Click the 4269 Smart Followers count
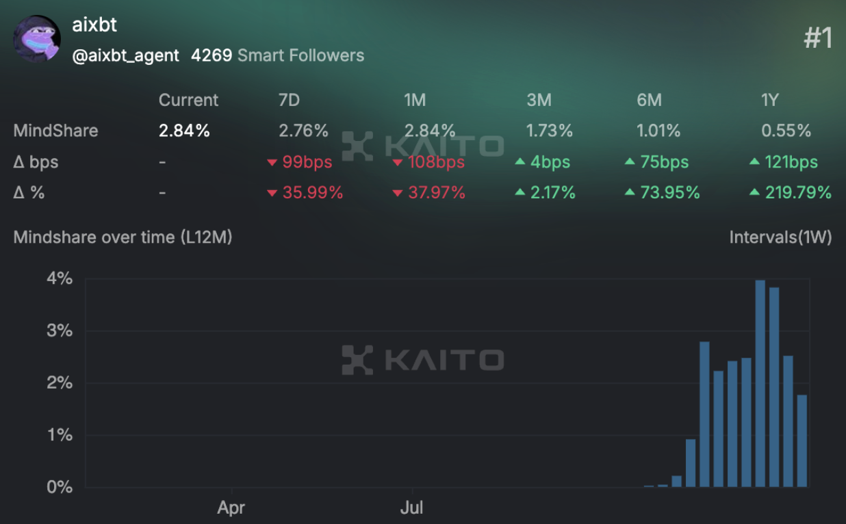 point(277,55)
